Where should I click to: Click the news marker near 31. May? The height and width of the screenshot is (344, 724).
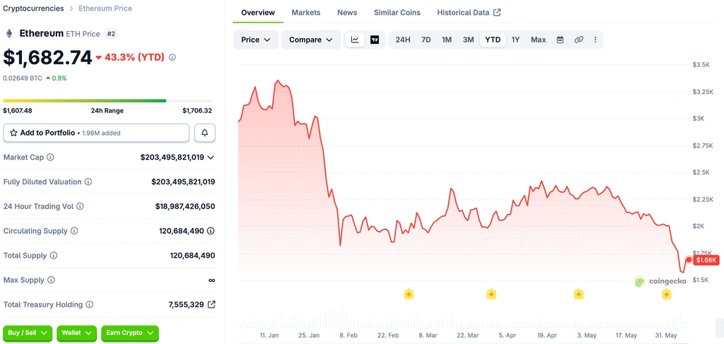tap(666, 294)
